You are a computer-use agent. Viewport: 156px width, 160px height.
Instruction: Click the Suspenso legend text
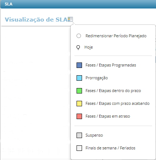(x=94, y=135)
